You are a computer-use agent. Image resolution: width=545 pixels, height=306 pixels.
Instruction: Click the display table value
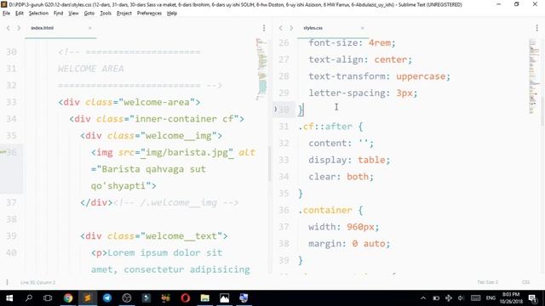coord(371,160)
